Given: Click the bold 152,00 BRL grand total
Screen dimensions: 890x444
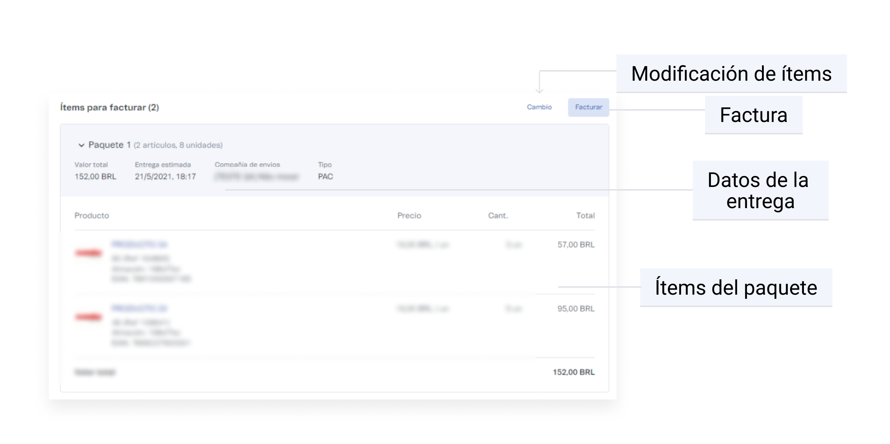Looking at the screenshot, I should (x=573, y=372).
